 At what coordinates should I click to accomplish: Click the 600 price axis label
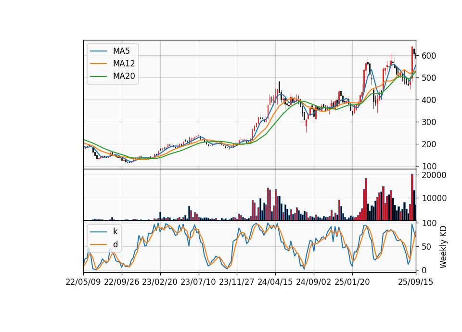coord(429,56)
